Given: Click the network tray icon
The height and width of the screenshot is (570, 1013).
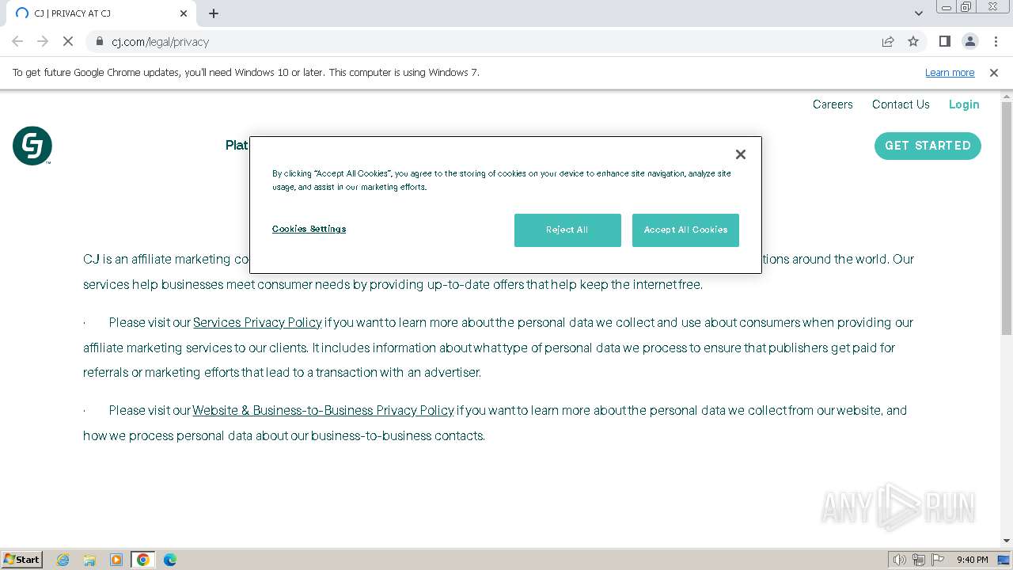Looking at the screenshot, I should pos(919,560).
